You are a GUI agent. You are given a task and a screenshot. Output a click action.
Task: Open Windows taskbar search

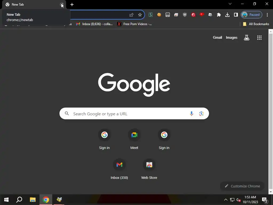pos(19,200)
